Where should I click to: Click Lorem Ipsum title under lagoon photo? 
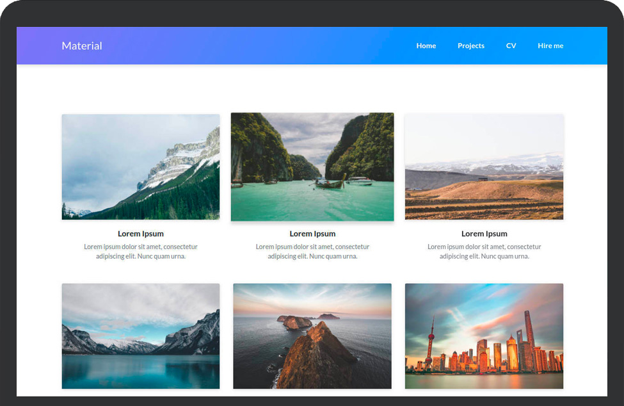[x=312, y=234]
